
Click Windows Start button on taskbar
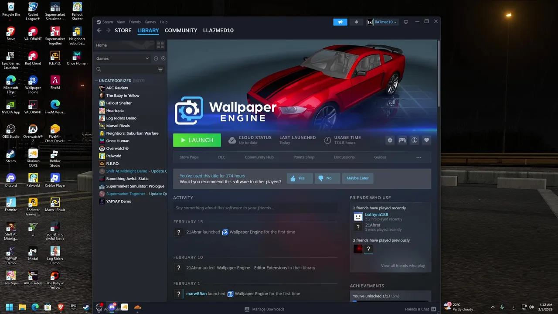coord(9,307)
